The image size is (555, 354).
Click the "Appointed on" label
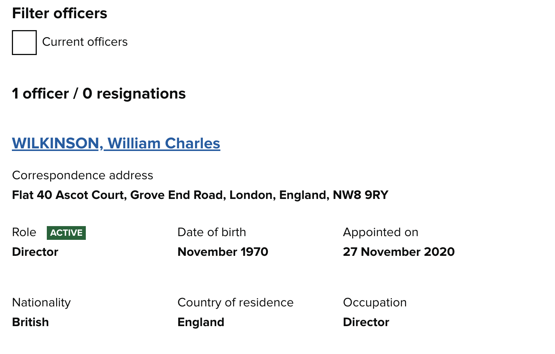tap(380, 232)
